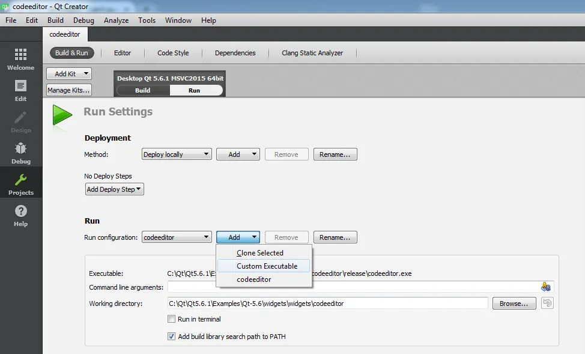Open the Analyze menu
This screenshot has height=354, width=585.
[x=116, y=20]
